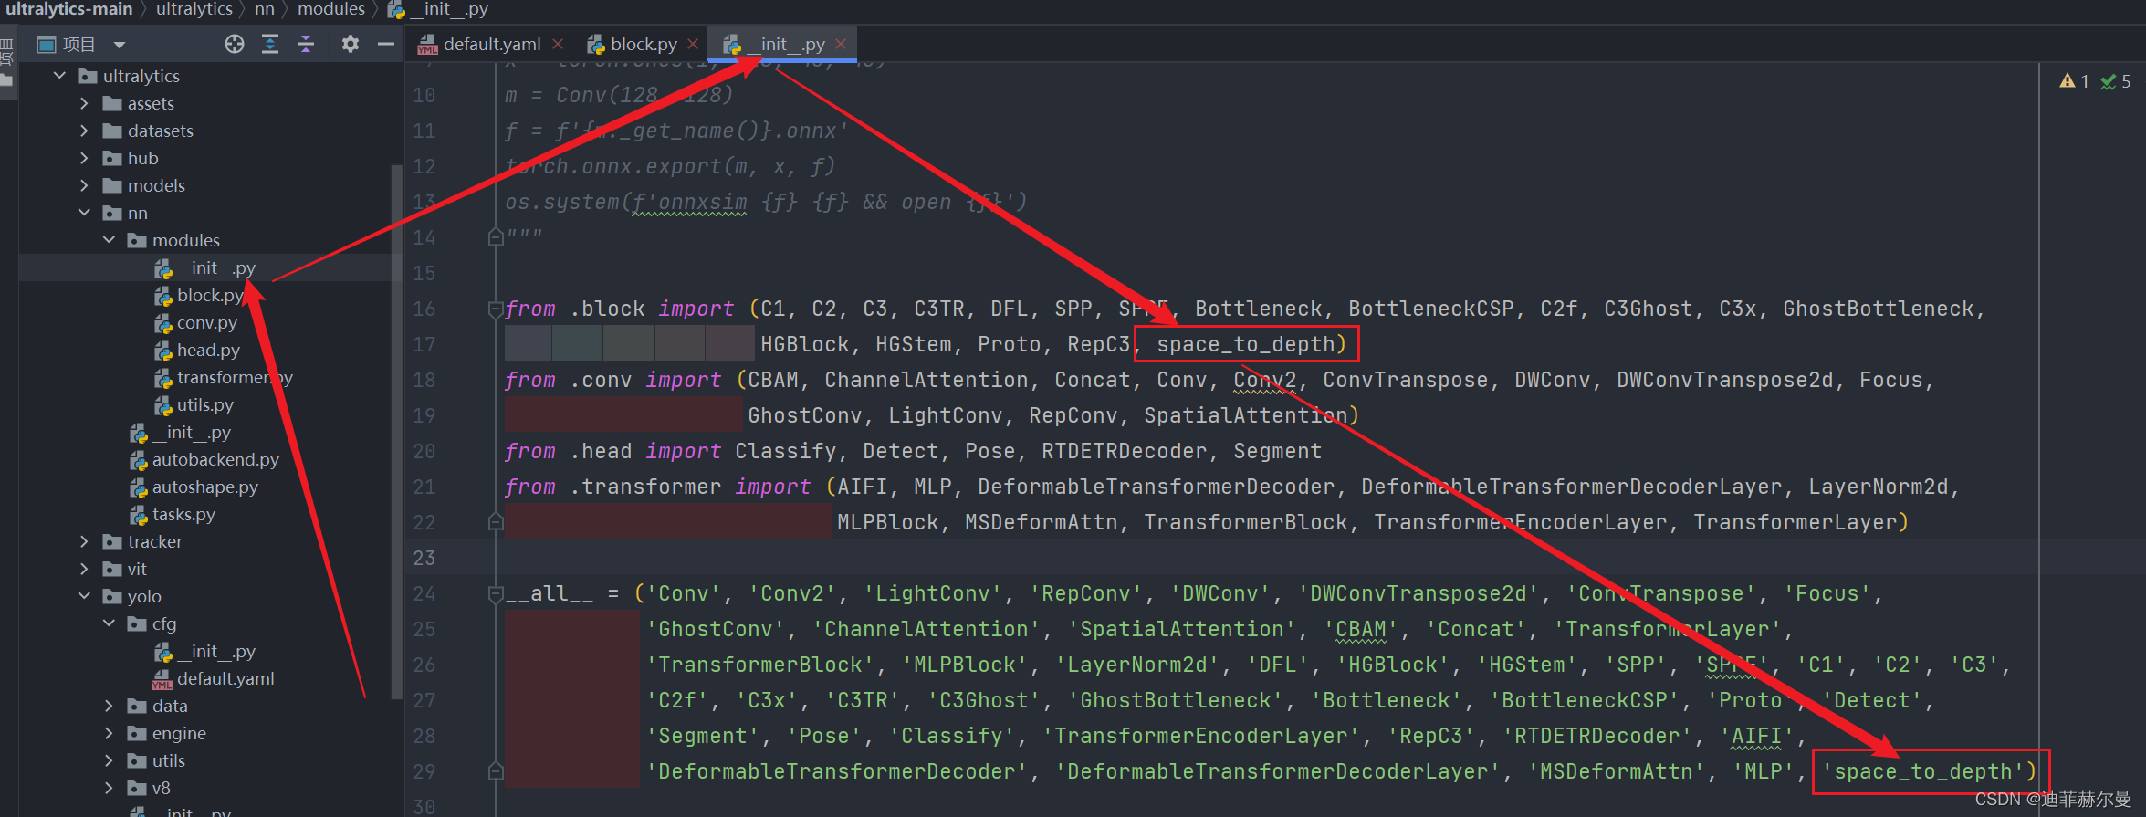2146x817 pixels.
Task: Collapse the yolo folder
Action: pyautogui.click(x=85, y=596)
